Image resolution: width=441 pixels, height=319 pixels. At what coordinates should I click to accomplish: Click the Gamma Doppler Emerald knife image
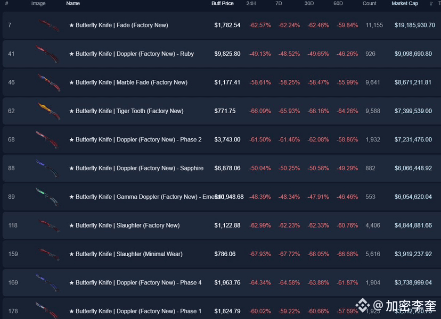(47, 197)
